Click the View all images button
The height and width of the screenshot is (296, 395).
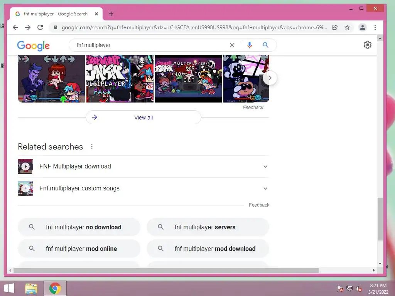143,117
